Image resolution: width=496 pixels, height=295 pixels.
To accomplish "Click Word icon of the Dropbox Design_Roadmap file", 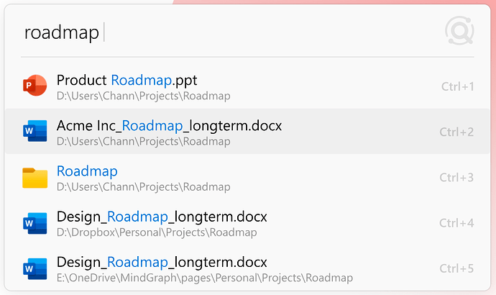I will 35,223.
